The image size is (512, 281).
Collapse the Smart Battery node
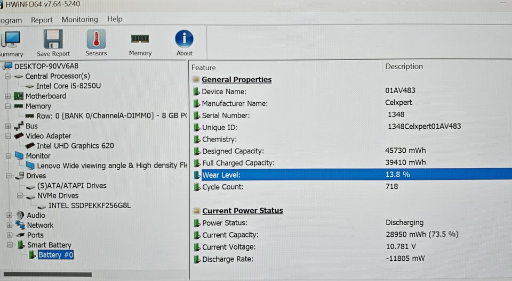pos(10,245)
